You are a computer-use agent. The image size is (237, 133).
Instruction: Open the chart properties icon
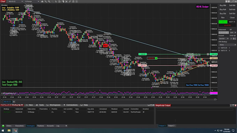[73, 1]
